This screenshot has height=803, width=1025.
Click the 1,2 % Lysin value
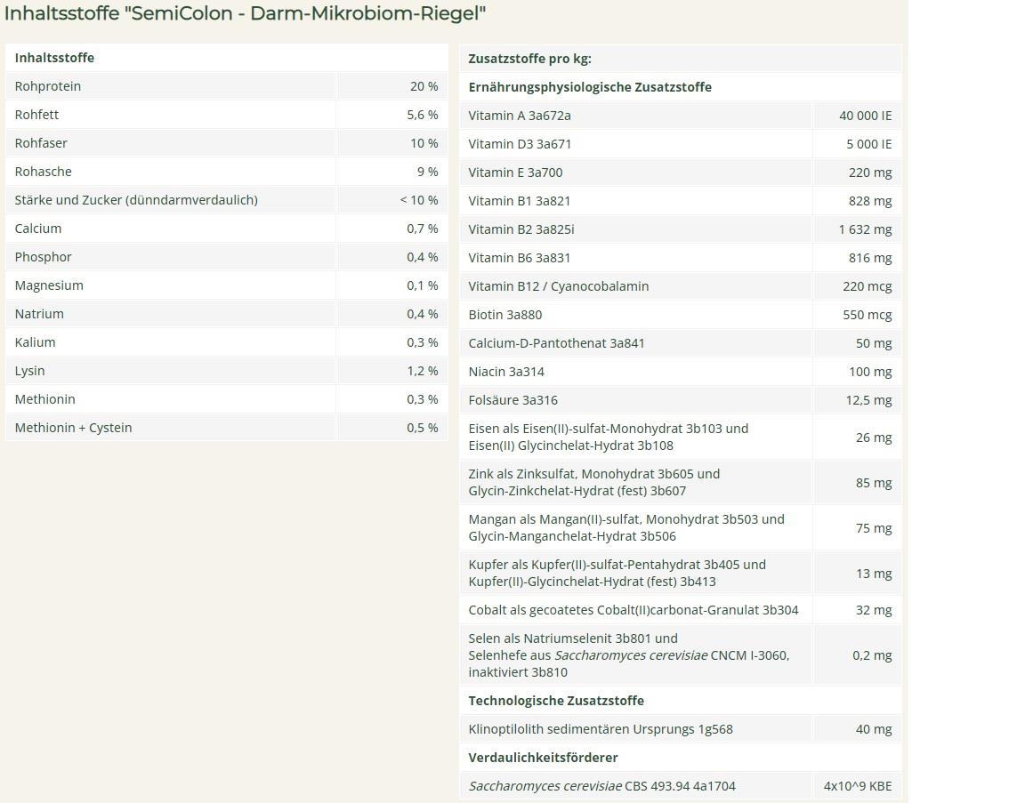coord(423,371)
